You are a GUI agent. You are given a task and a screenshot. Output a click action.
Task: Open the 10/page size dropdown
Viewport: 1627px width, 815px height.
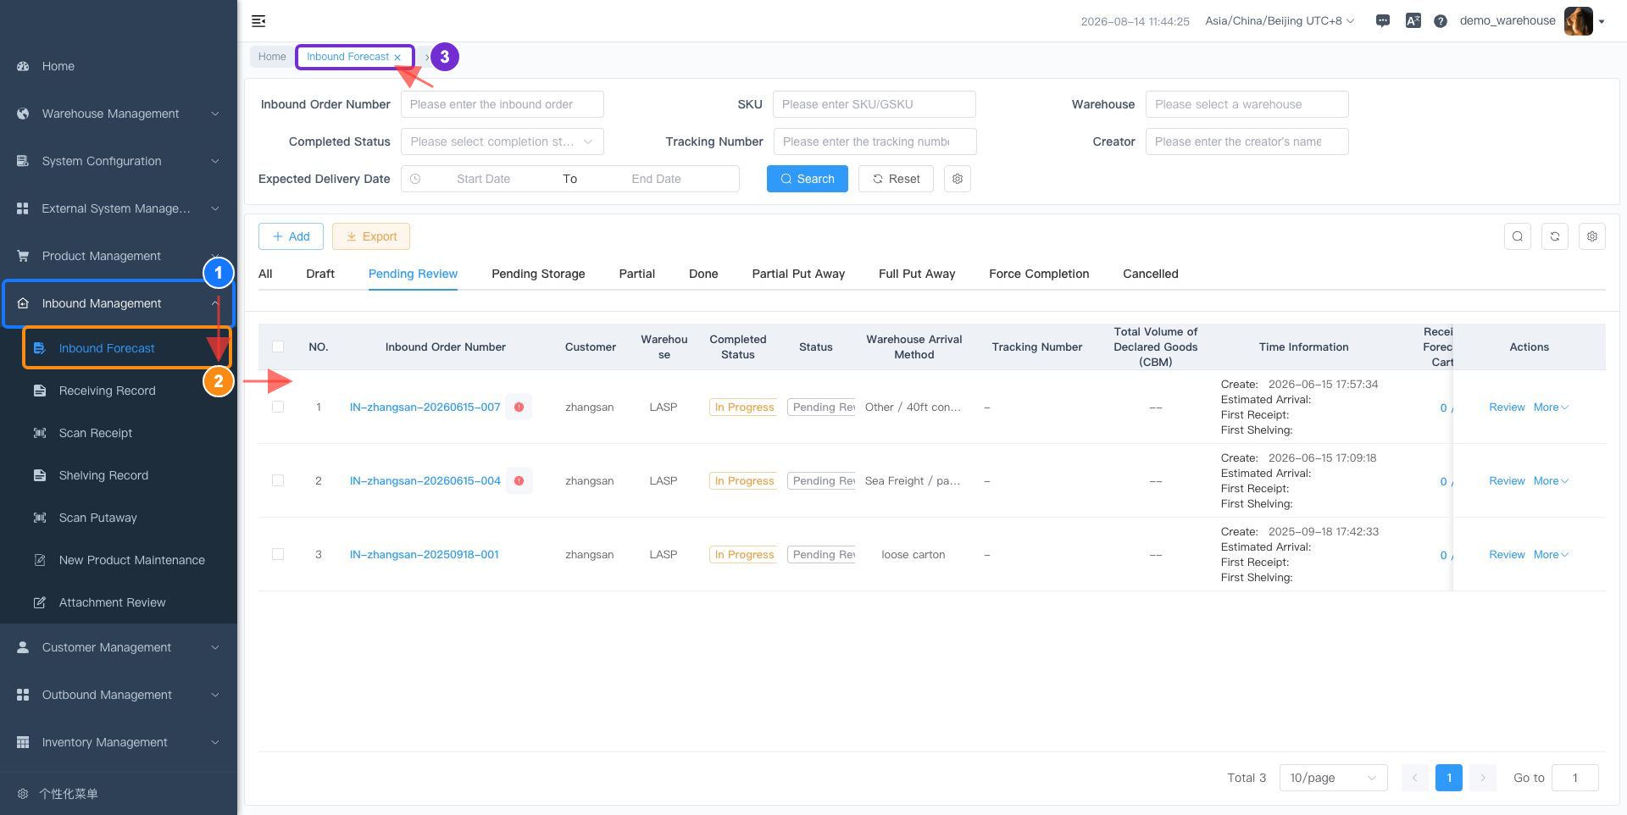tap(1333, 778)
